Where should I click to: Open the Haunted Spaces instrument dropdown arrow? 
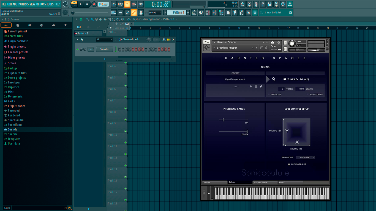tap(214, 43)
